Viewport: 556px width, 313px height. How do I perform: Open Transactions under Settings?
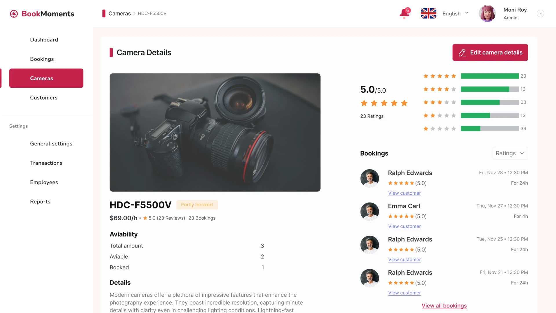[46, 163]
